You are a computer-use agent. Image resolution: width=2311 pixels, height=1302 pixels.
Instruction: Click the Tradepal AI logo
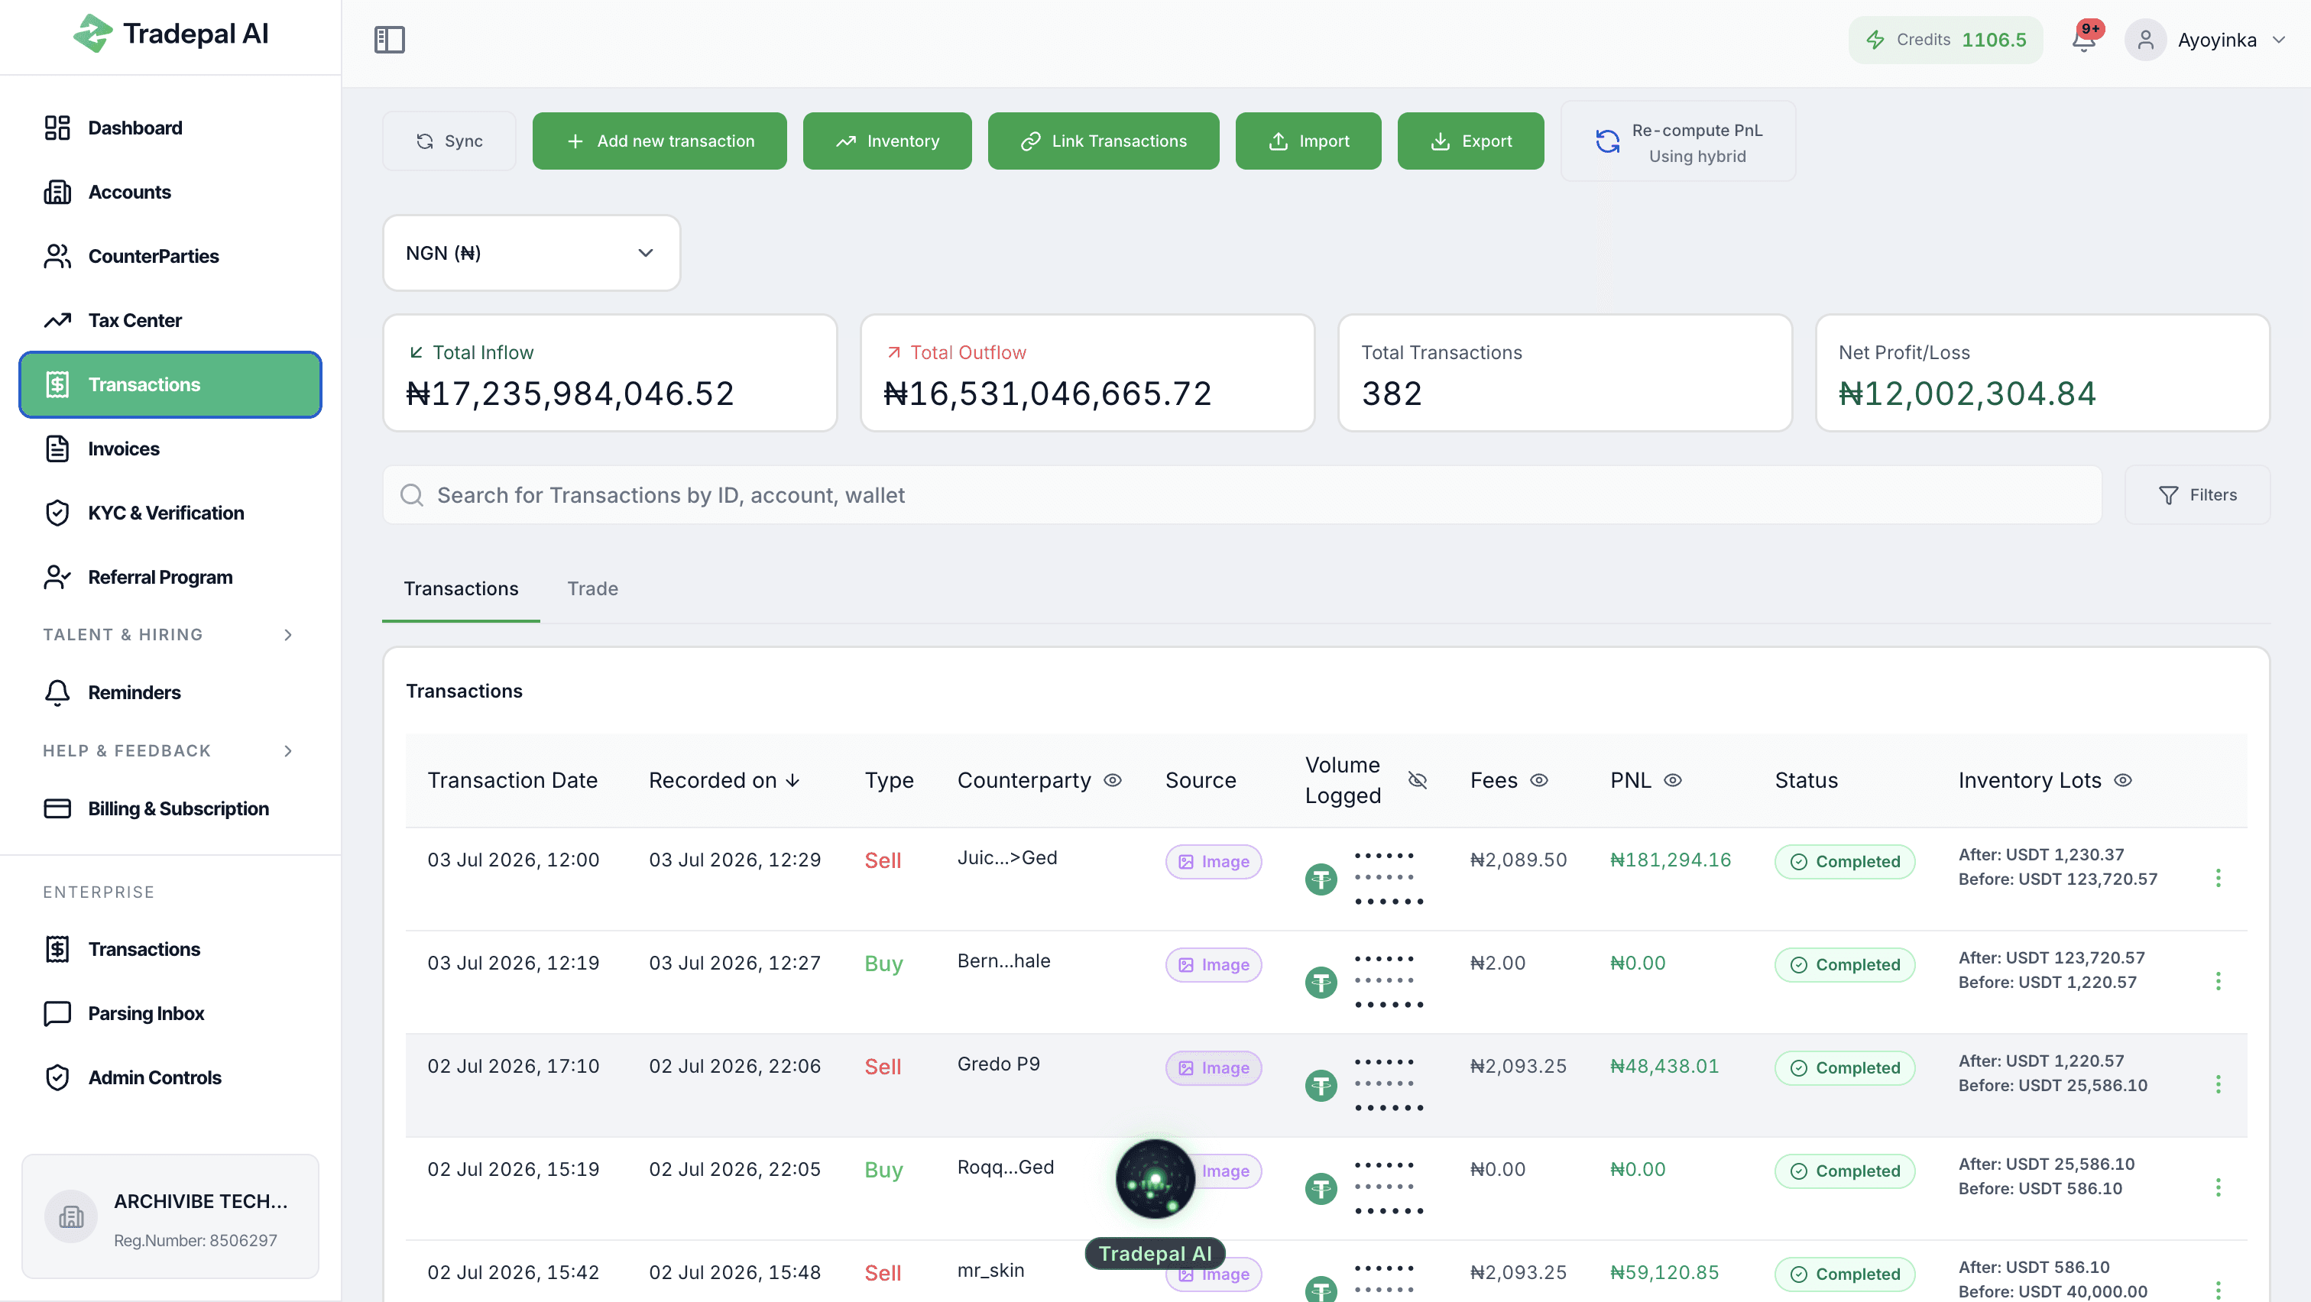(170, 34)
